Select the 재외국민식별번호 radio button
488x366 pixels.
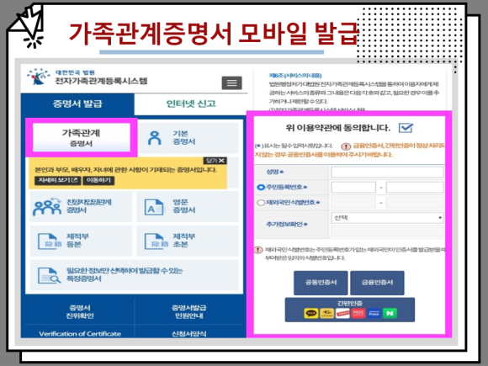point(261,203)
